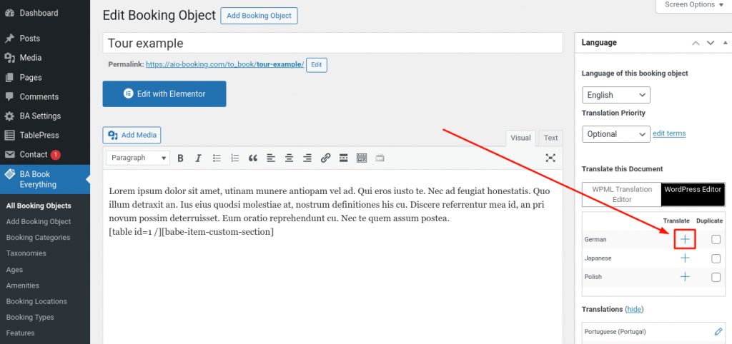Add German translation with the plus icon
This screenshot has height=344, width=732.
[685, 240]
